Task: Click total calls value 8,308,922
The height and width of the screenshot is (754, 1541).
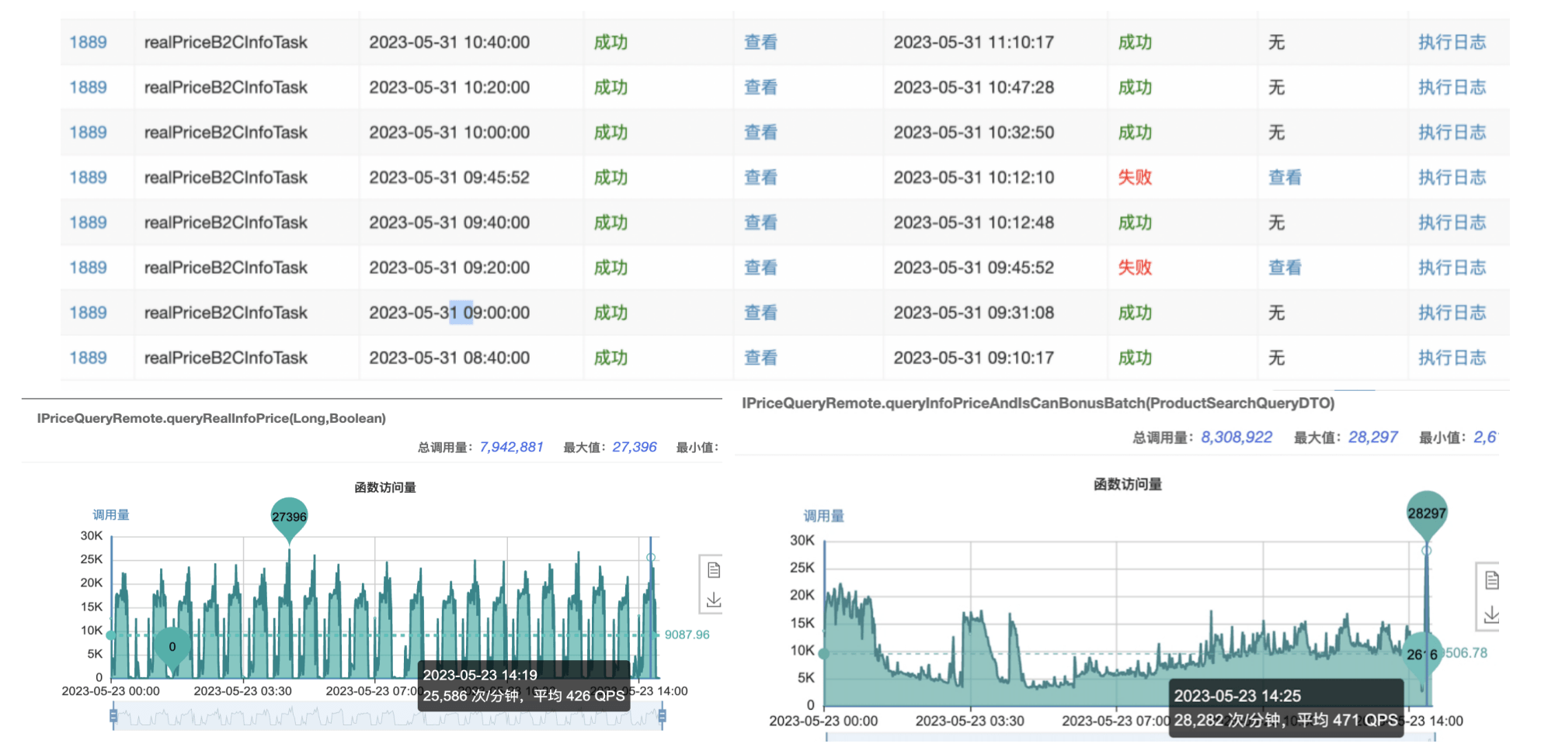Action: tap(1237, 437)
